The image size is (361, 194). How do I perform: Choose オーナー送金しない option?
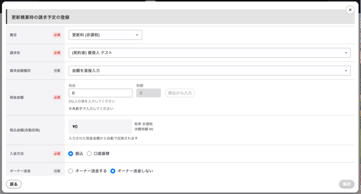point(113,171)
